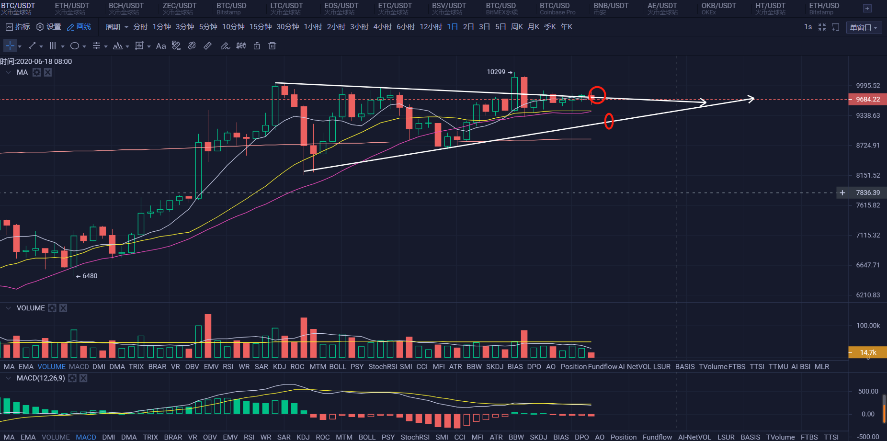
Task: Remove the VOLUME indicator panel
Action: tap(63, 308)
